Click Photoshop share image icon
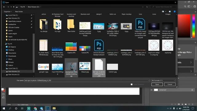197x111 pixels. coord(195,6)
